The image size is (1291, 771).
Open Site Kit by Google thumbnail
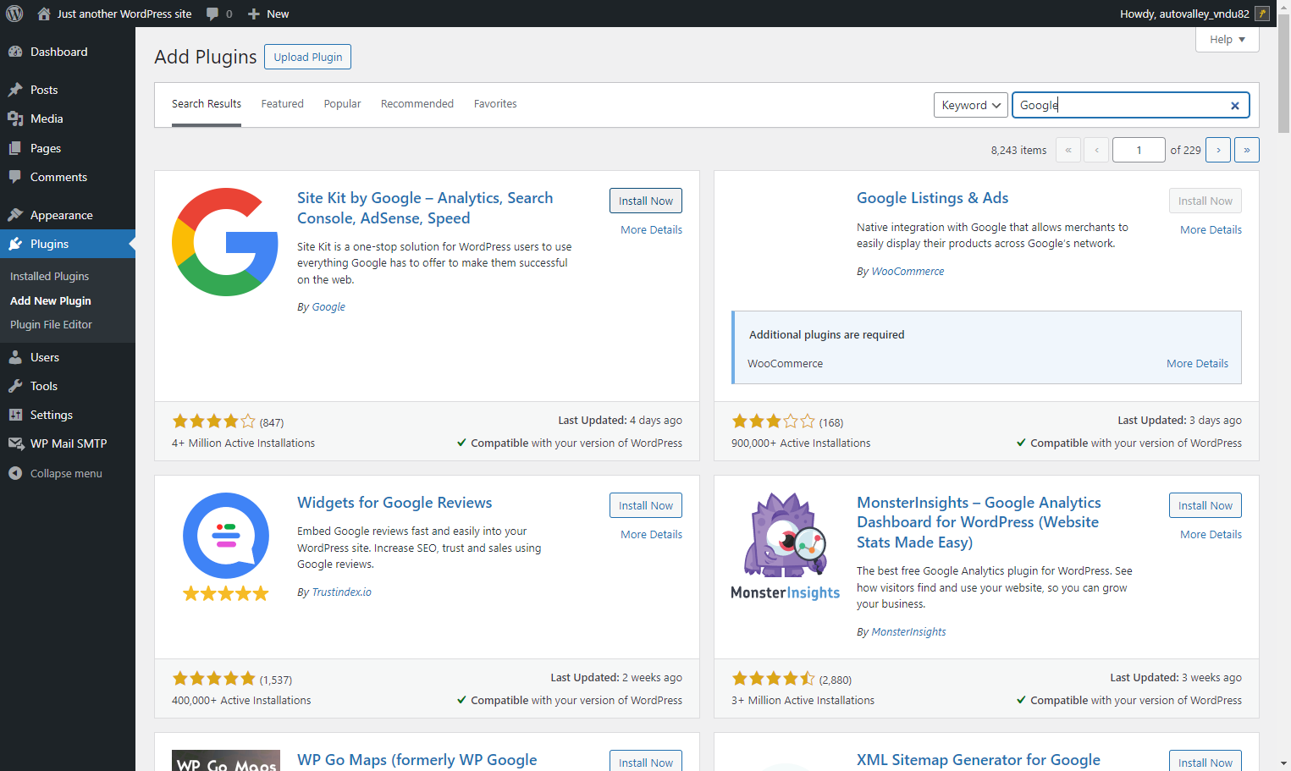click(225, 242)
